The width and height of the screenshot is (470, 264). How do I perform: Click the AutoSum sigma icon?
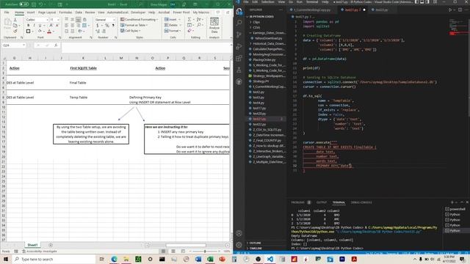[189, 20]
